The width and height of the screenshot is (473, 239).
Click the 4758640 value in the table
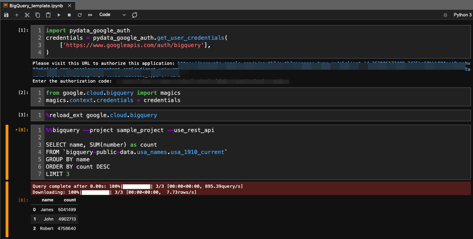coord(67,229)
